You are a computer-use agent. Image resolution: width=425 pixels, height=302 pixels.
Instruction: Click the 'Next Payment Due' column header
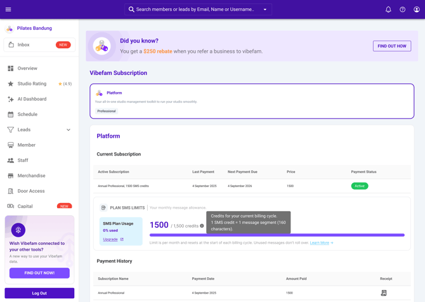pos(242,172)
